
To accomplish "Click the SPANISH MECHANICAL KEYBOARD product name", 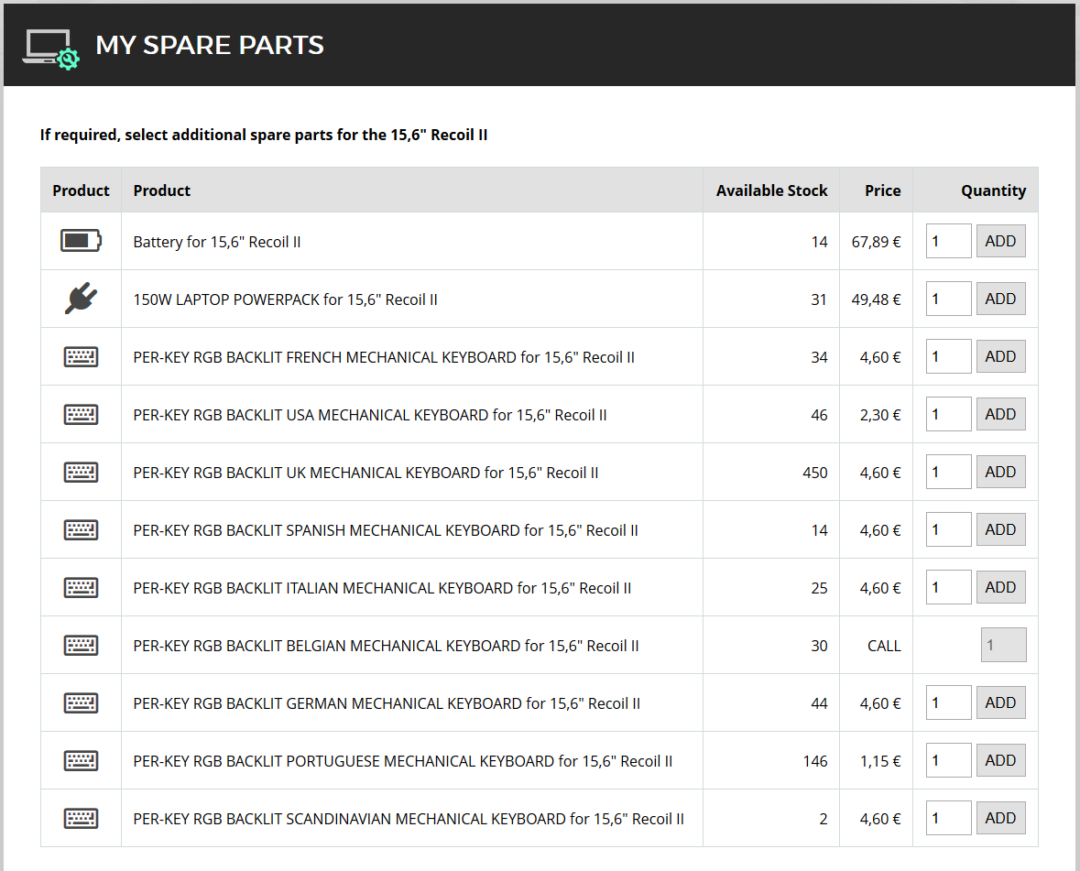I will tap(386, 531).
